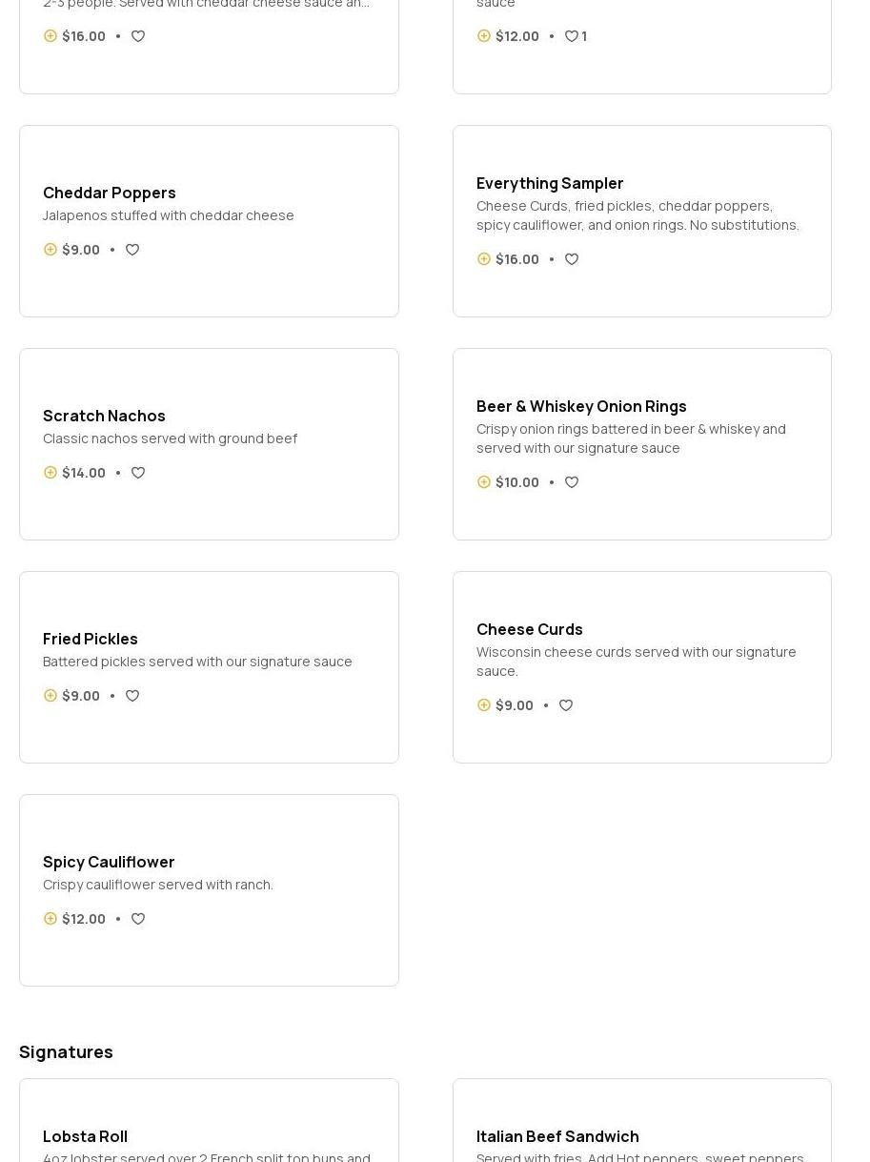
Task: Add Fried Pickles with plus icon
Action: pyautogui.click(x=51, y=696)
